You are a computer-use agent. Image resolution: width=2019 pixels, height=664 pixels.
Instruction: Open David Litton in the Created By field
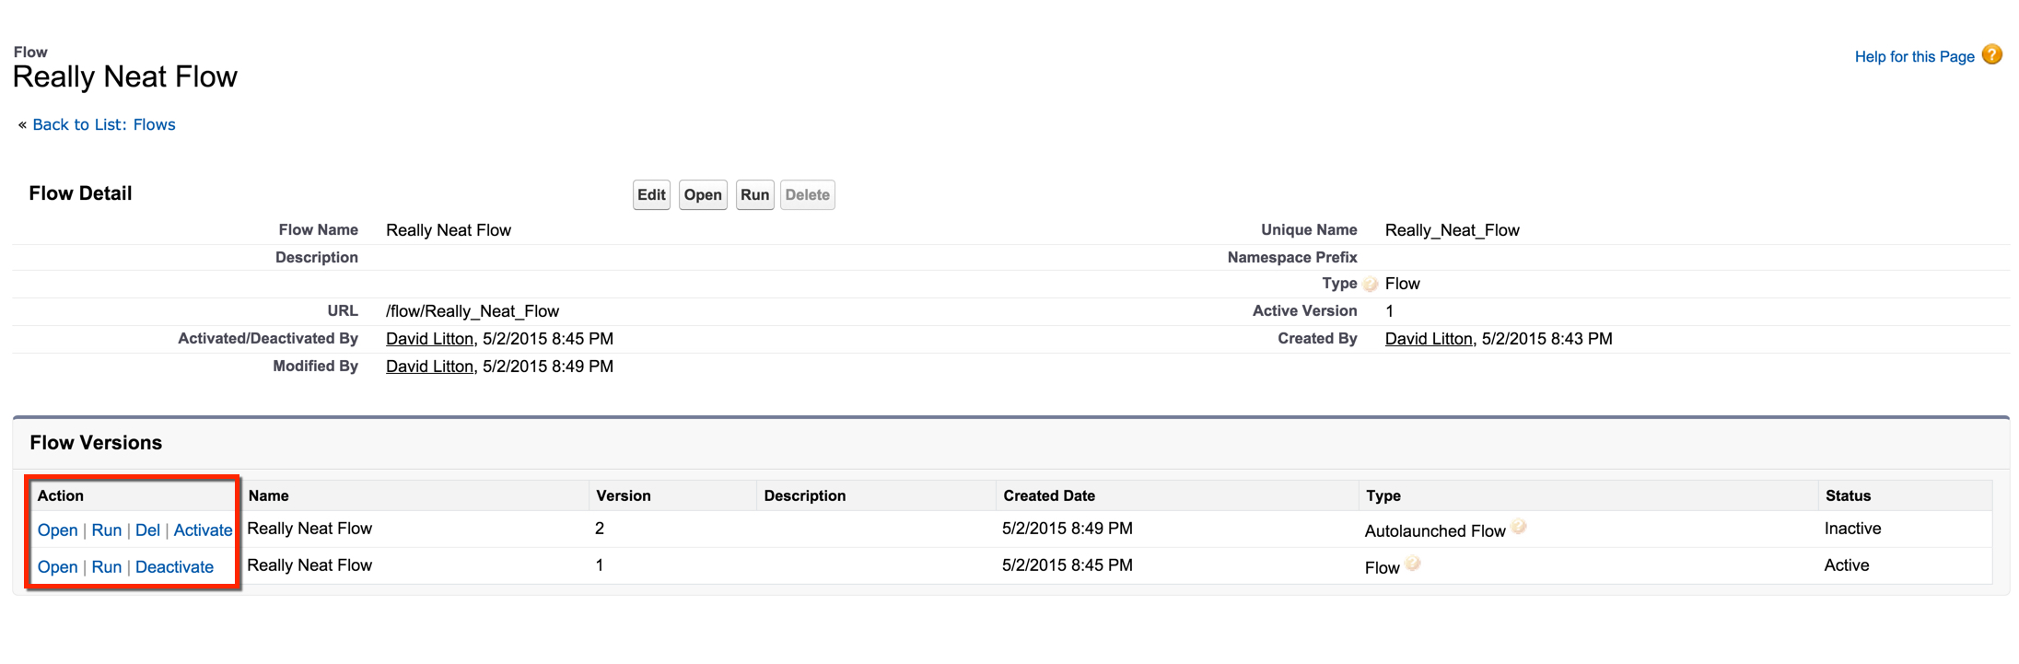[x=1429, y=339]
